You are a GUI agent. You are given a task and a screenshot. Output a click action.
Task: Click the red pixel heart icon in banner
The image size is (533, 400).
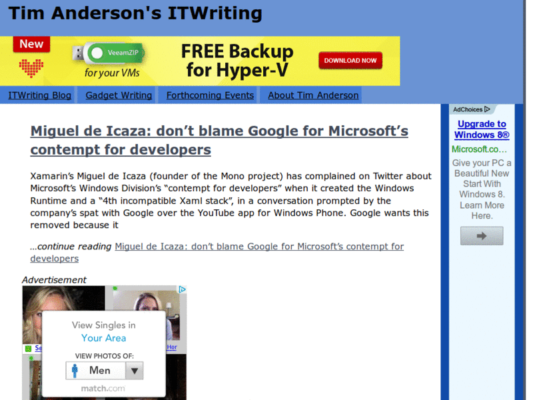click(31, 68)
